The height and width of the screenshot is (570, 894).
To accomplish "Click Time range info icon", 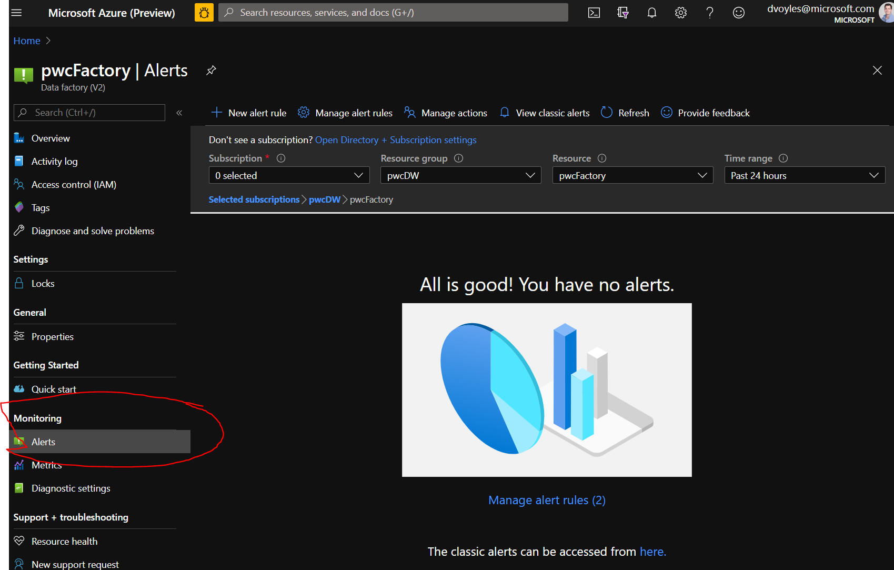I will tap(783, 158).
